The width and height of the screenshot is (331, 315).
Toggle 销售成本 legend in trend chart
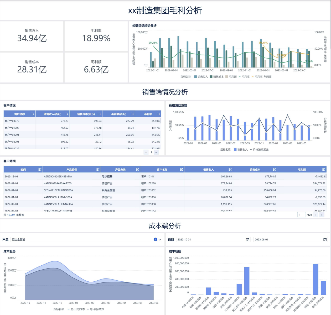[217, 77]
